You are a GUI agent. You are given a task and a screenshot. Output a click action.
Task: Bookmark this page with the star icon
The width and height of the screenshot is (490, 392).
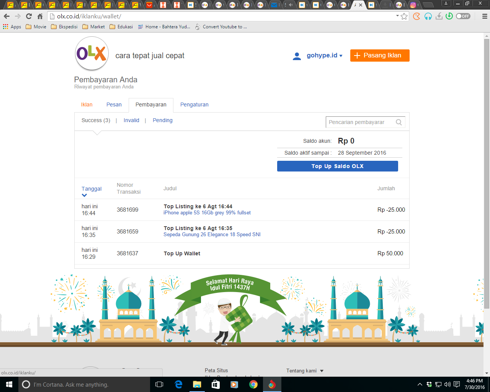[x=404, y=16]
